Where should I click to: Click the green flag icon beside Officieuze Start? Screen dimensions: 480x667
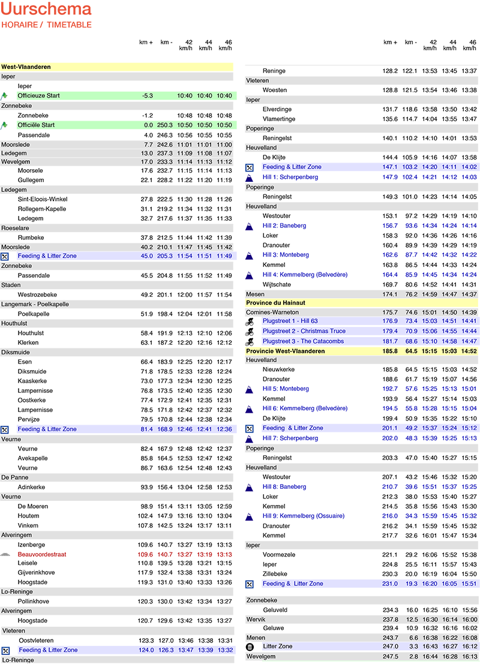coord(5,96)
